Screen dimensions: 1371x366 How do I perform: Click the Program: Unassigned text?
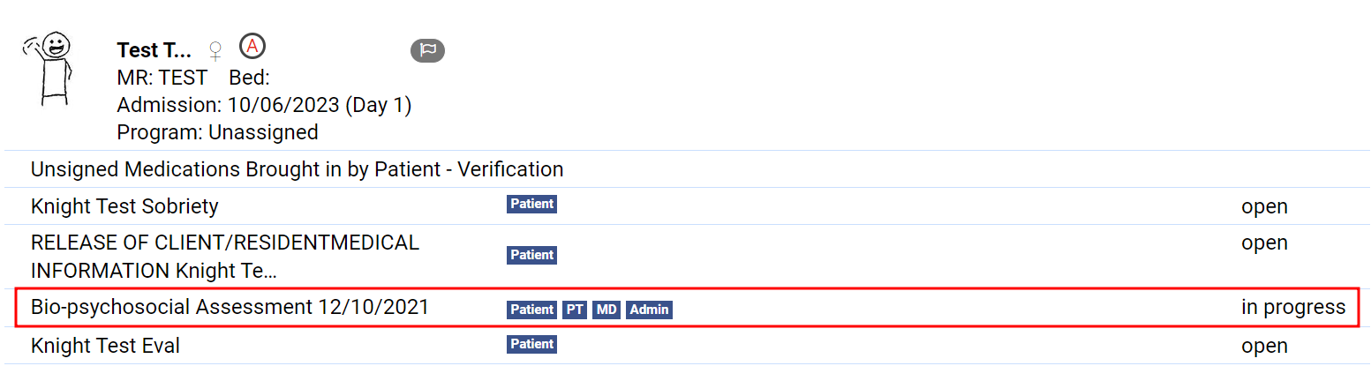pyautogui.click(x=217, y=132)
